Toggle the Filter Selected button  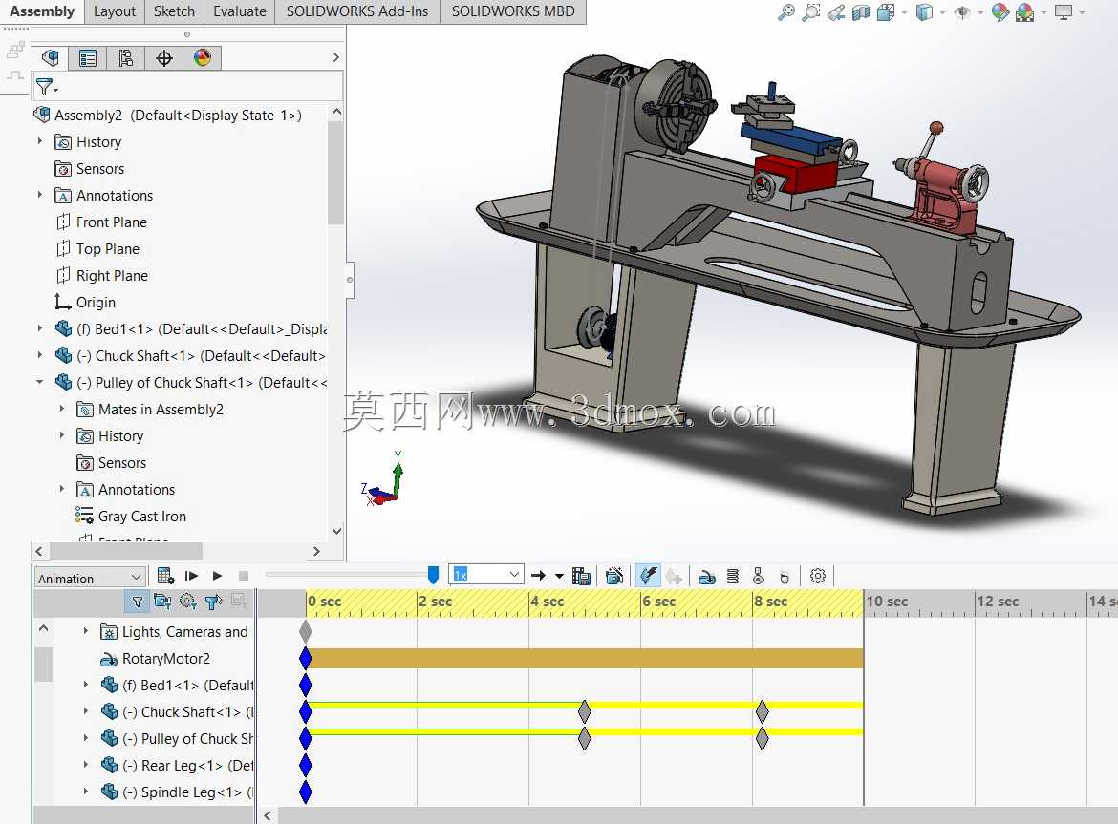[x=213, y=602]
